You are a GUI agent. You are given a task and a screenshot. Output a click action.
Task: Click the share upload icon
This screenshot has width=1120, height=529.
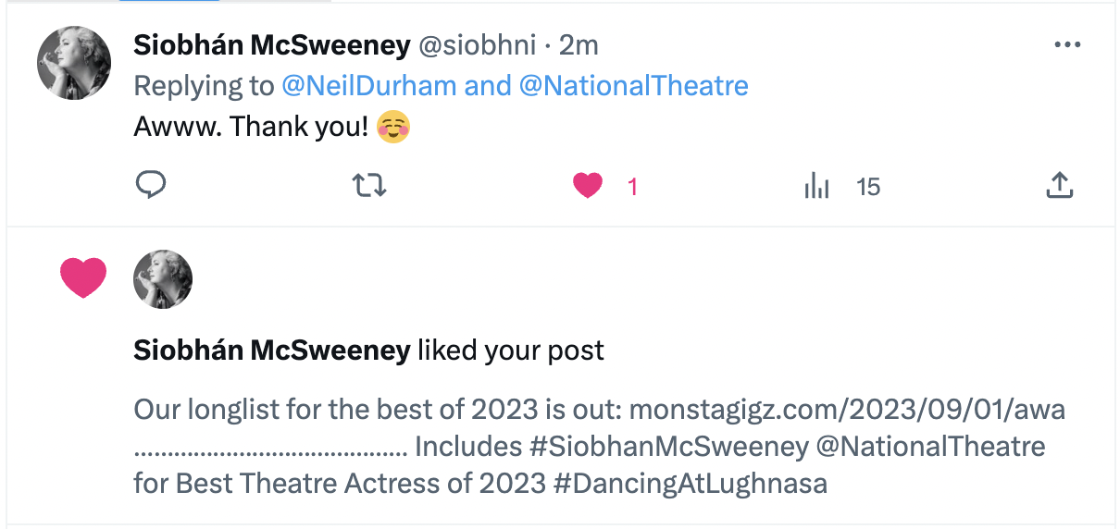click(x=1059, y=186)
